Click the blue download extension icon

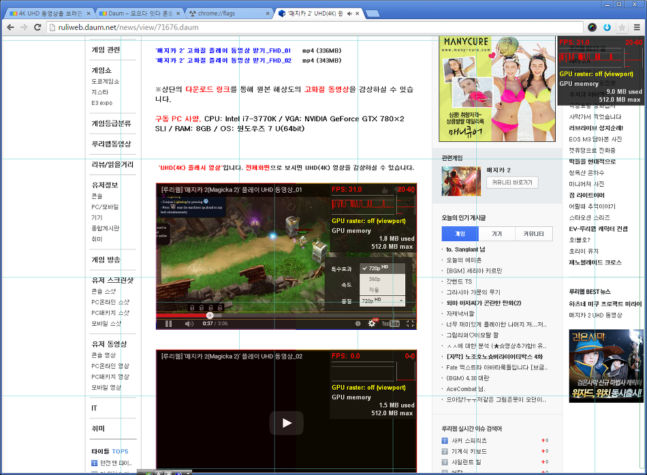[x=607, y=27]
